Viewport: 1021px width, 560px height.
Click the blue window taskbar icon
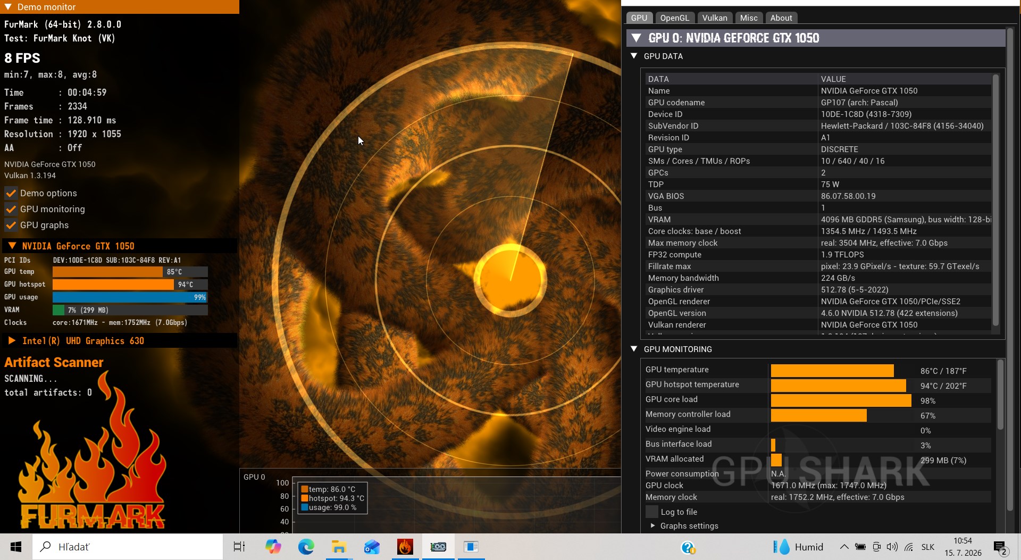click(471, 547)
